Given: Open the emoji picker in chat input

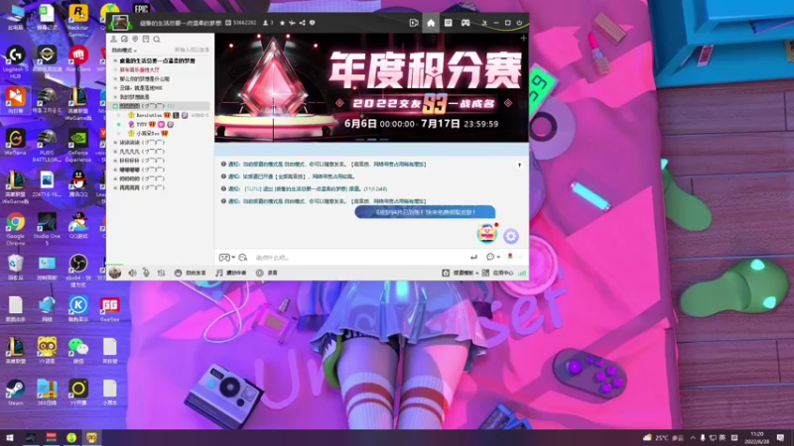Looking at the screenshot, I should (243, 258).
